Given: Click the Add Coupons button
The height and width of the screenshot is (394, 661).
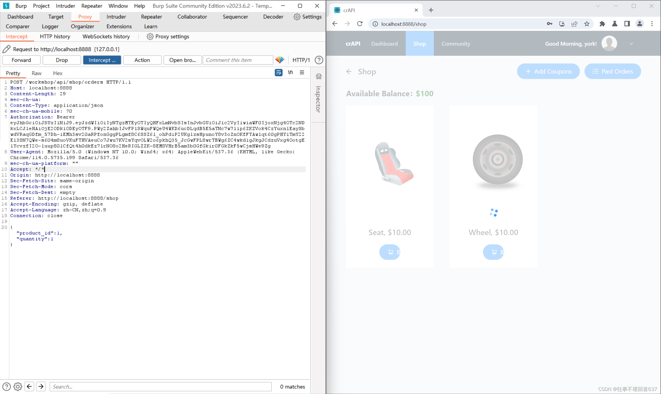Looking at the screenshot, I should 548,71.
